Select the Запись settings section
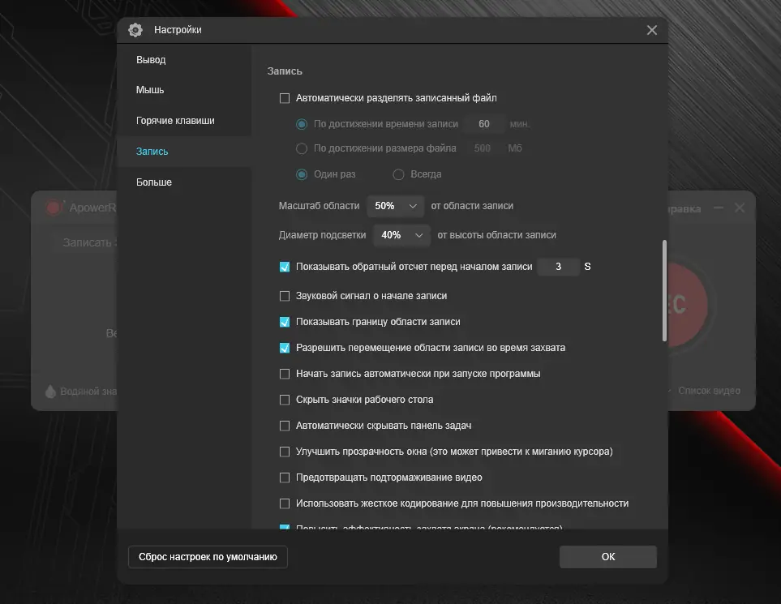781x604 pixels. (x=152, y=152)
